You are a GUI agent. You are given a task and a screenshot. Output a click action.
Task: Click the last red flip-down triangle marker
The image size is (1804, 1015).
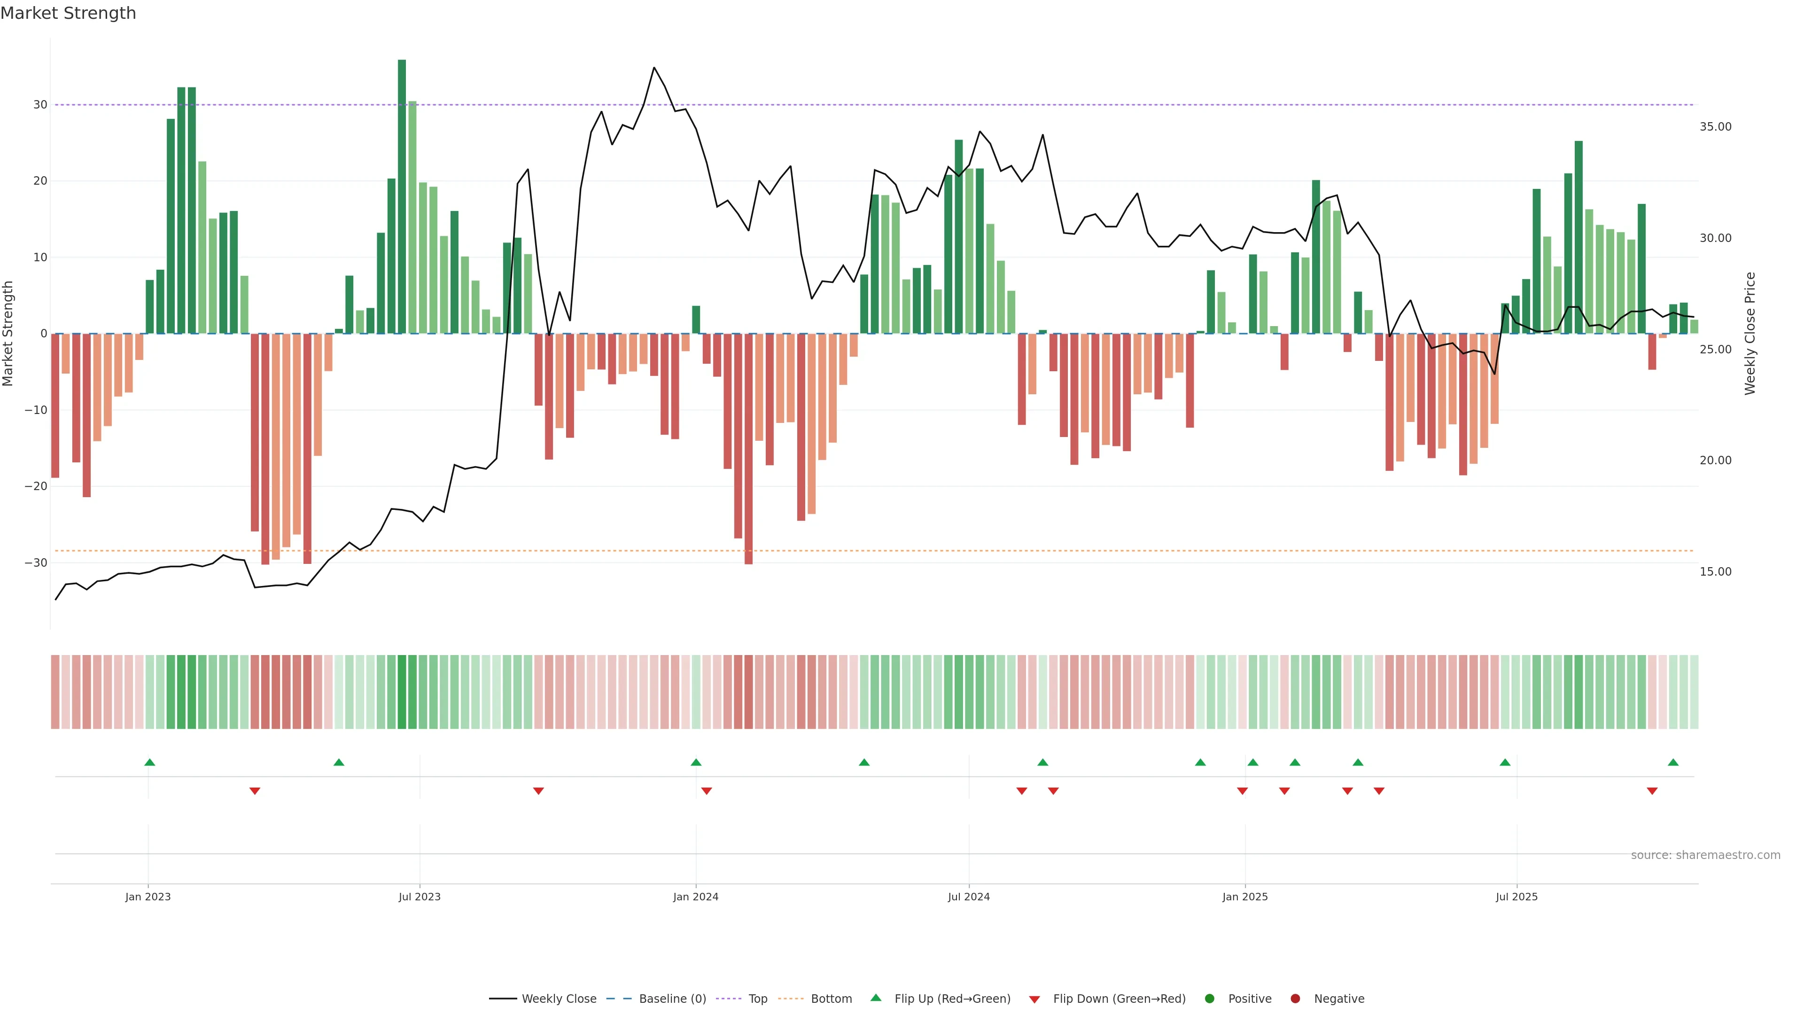tap(1652, 791)
